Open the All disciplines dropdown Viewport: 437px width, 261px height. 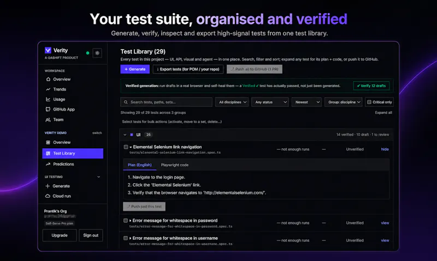[232, 102]
